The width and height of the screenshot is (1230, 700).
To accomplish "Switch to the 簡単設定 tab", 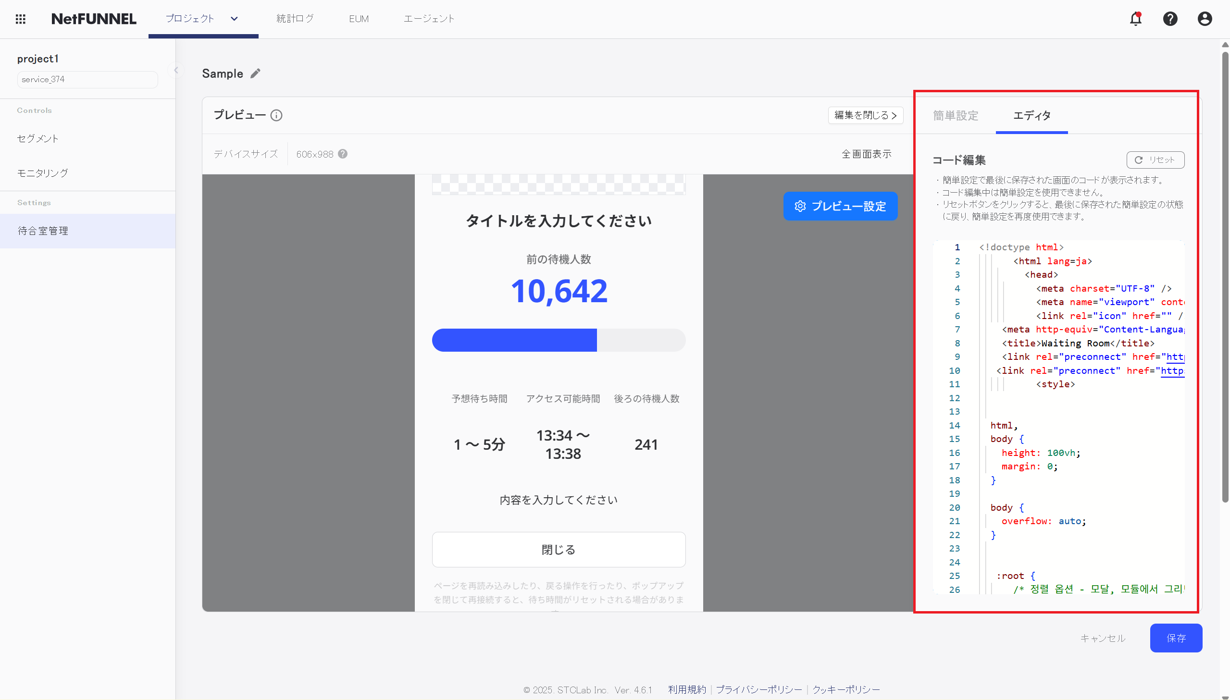I will coord(956,115).
